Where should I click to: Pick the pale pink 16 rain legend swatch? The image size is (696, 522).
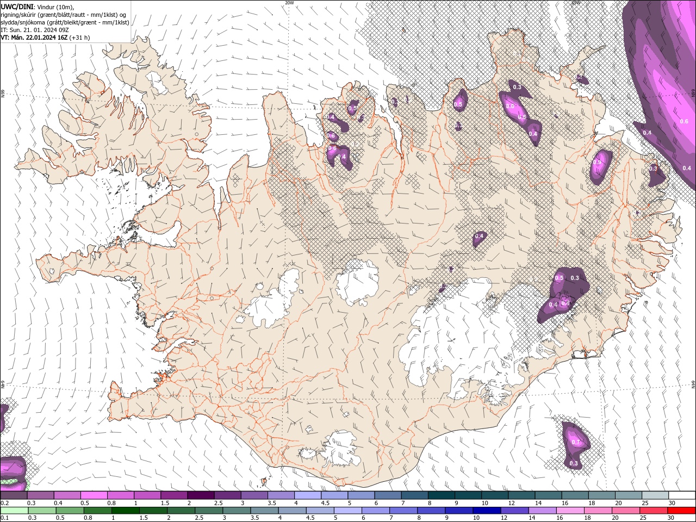tap(570, 511)
